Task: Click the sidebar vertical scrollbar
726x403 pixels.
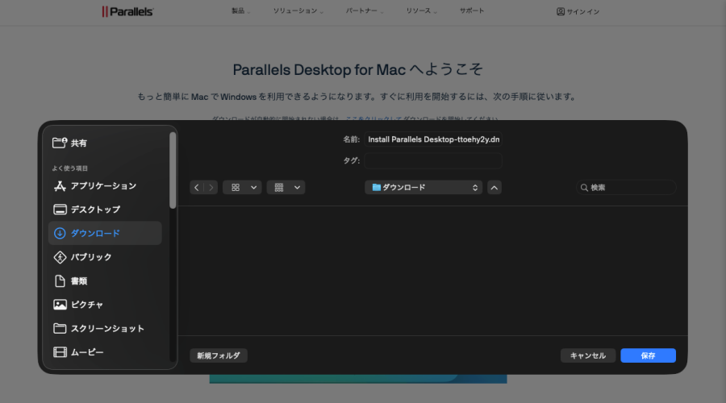Action: point(173,170)
